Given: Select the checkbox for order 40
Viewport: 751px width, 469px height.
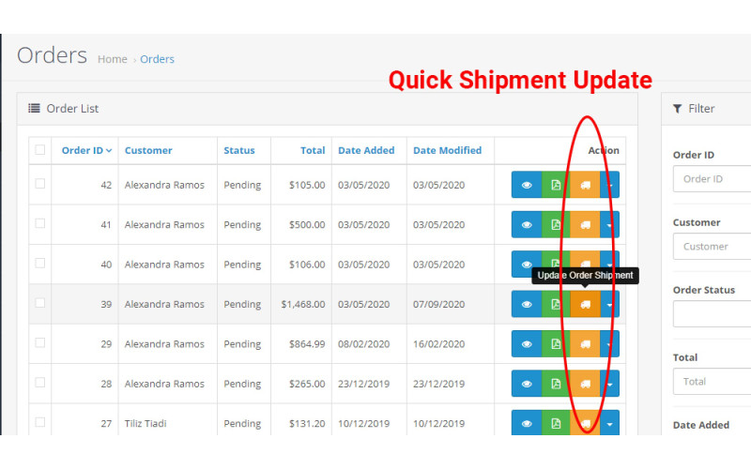Looking at the screenshot, I should click(x=39, y=264).
